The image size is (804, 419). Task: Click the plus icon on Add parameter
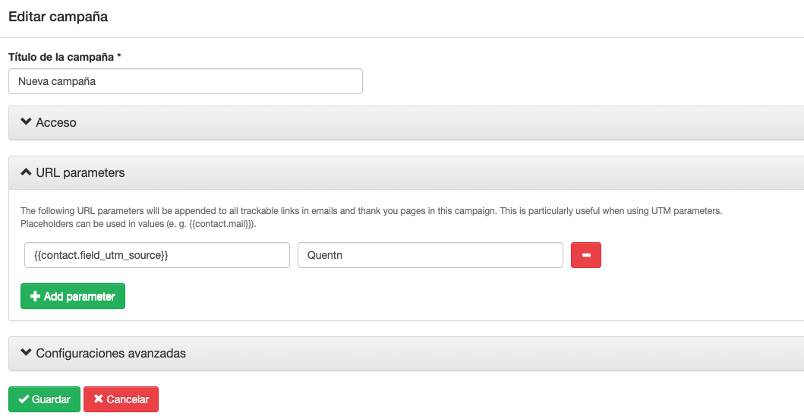pos(35,296)
